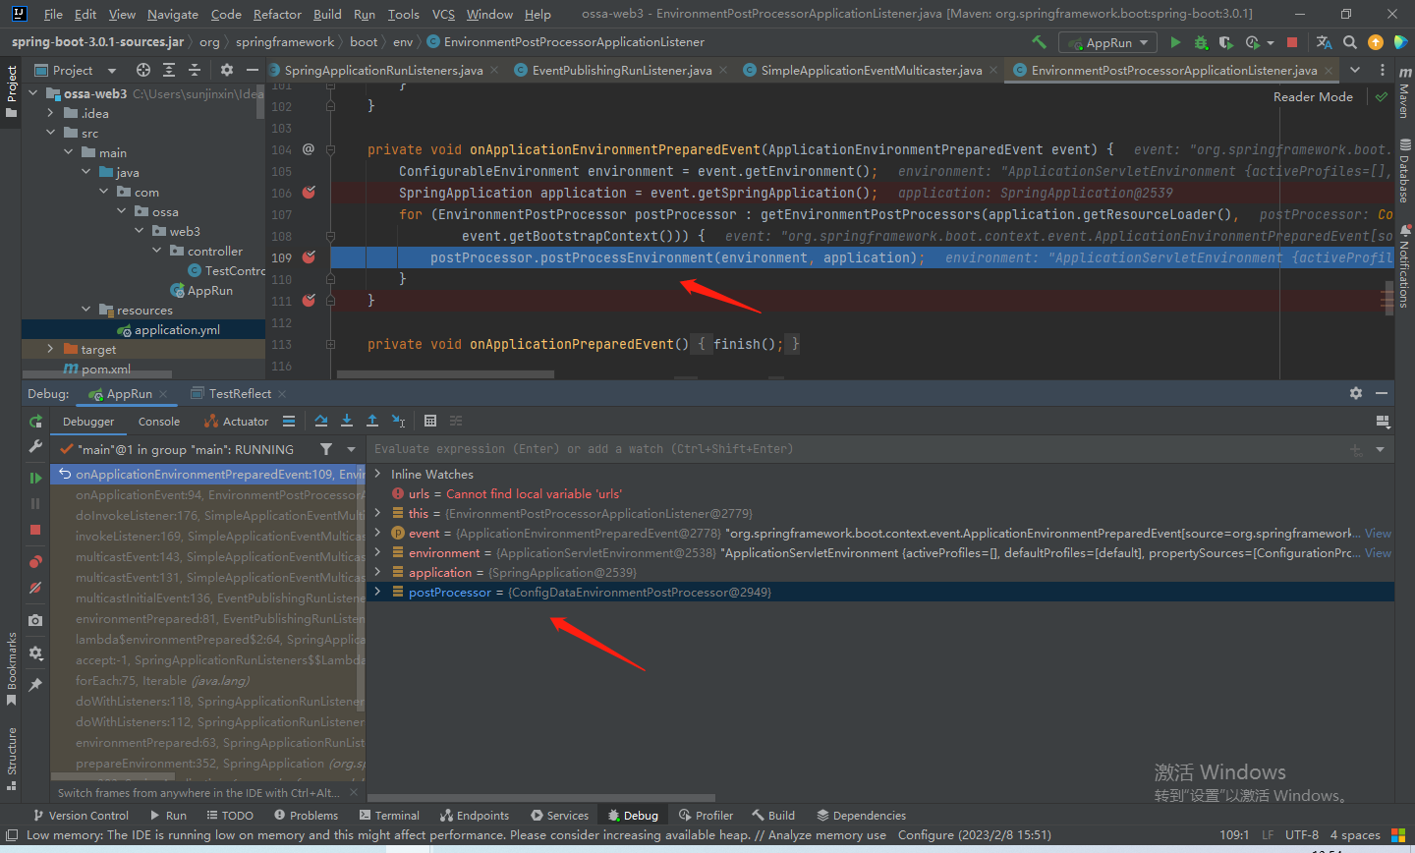Stop the process with the red toolbar square
The image size is (1415, 853).
click(x=1292, y=42)
